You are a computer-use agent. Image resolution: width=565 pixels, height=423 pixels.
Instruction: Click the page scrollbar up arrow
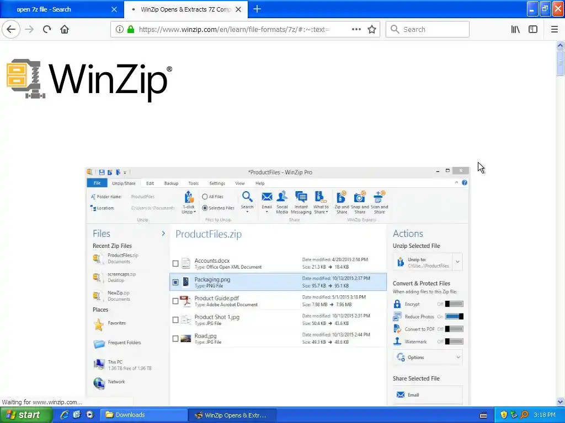[560, 45]
